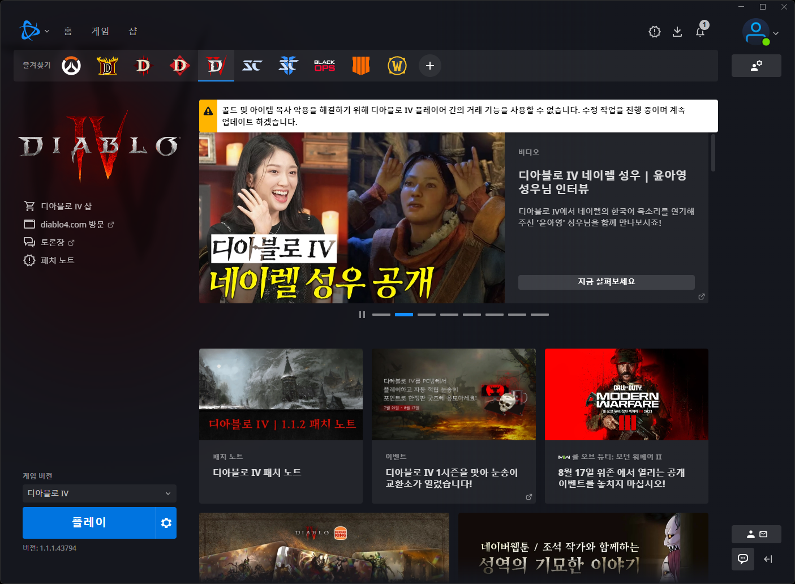Select the Overwatch favorite icon

pyautogui.click(x=71, y=66)
